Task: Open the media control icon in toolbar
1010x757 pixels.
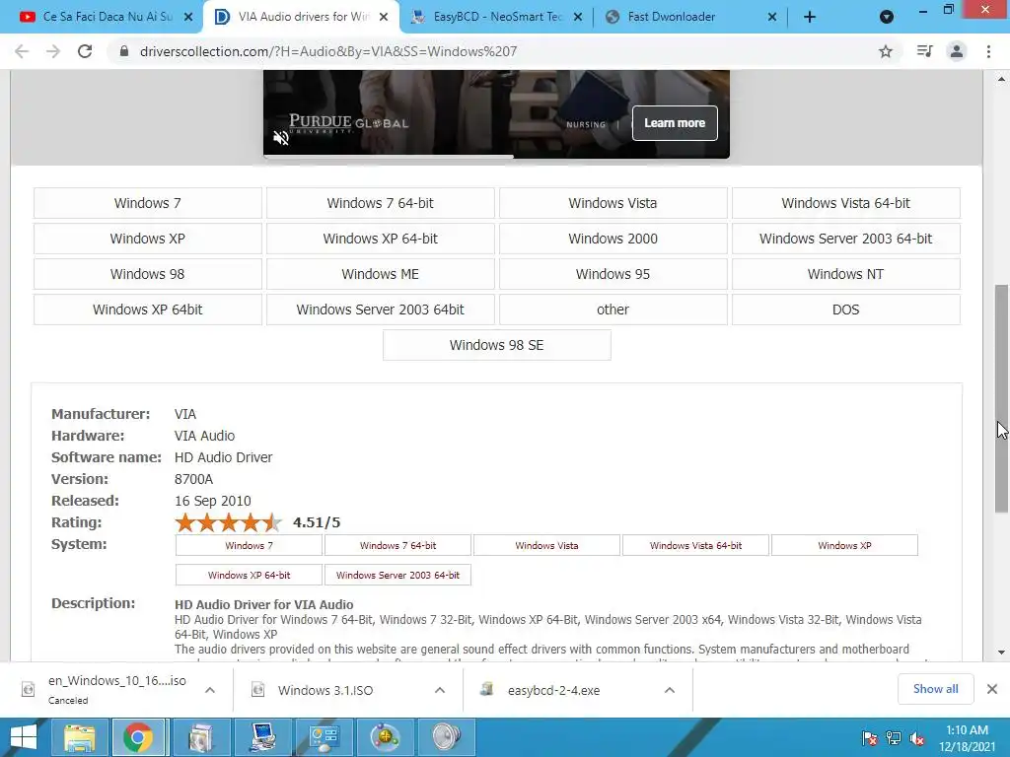Action: point(924,51)
